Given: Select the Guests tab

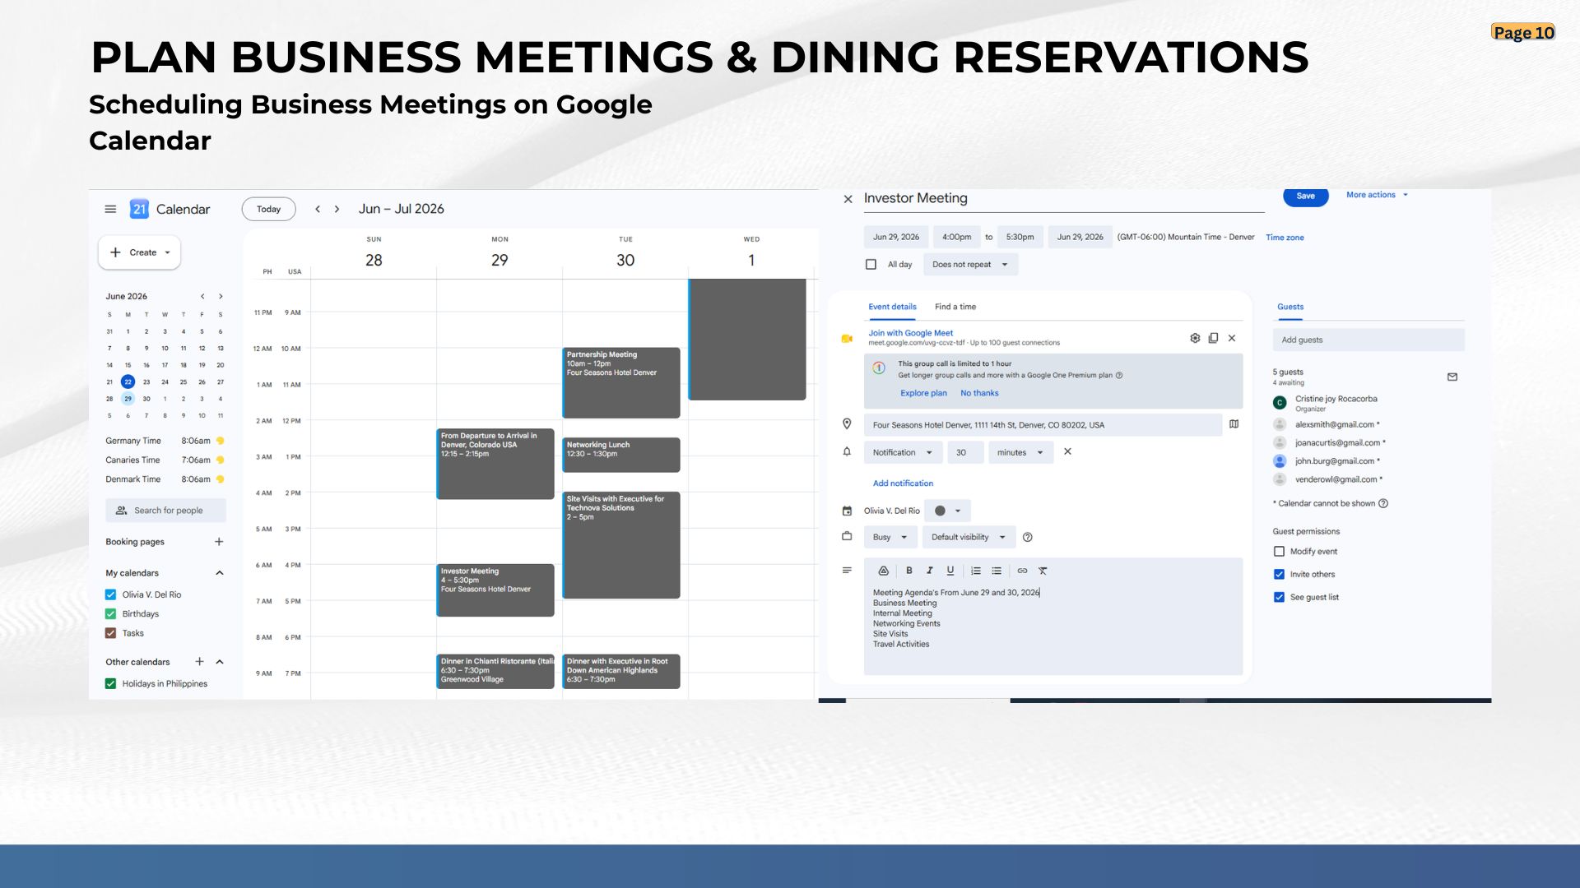Looking at the screenshot, I should [x=1290, y=308].
